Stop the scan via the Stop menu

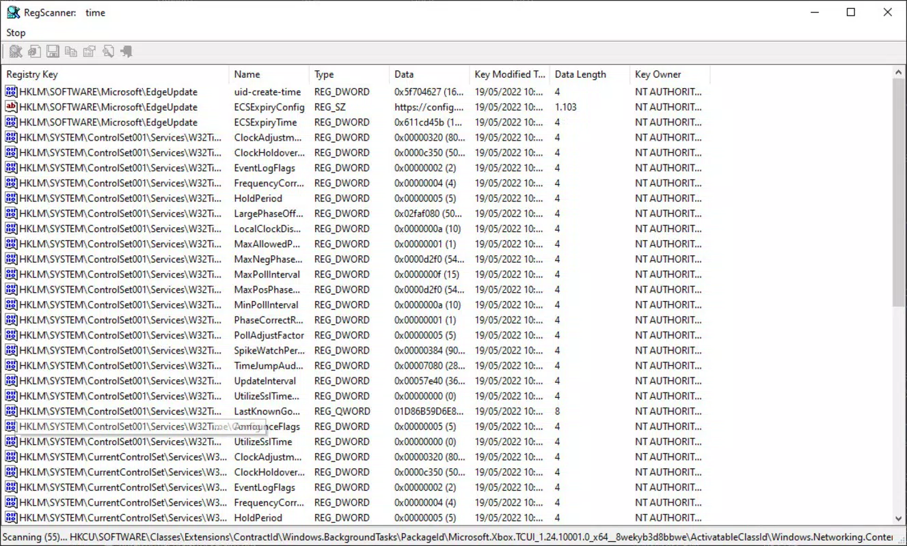[x=16, y=33]
